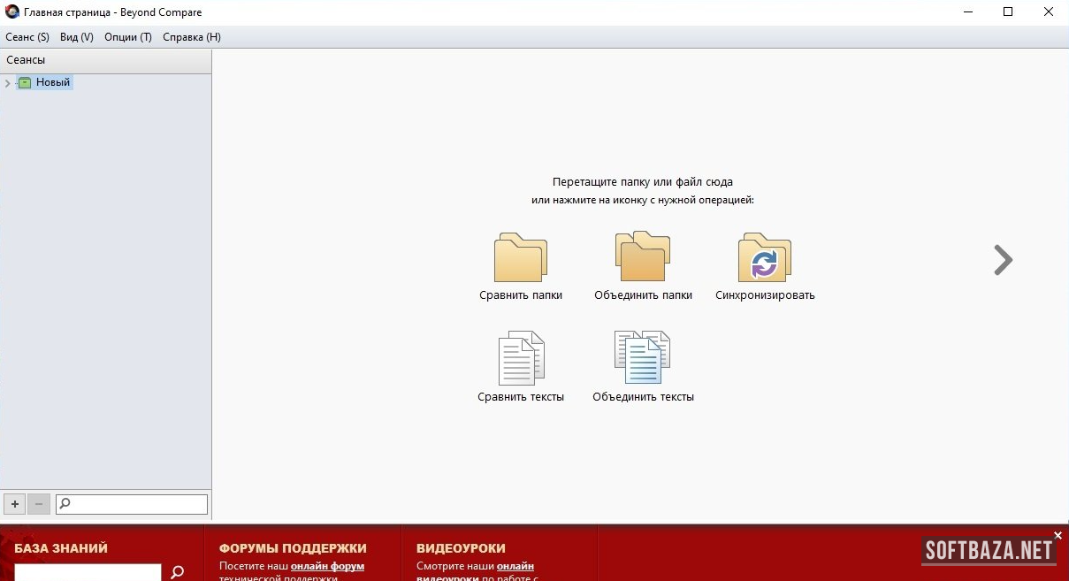Viewport: 1069px width, 581px height.
Task: Open the Опции (T) menu
Action: click(x=128, y=37)
